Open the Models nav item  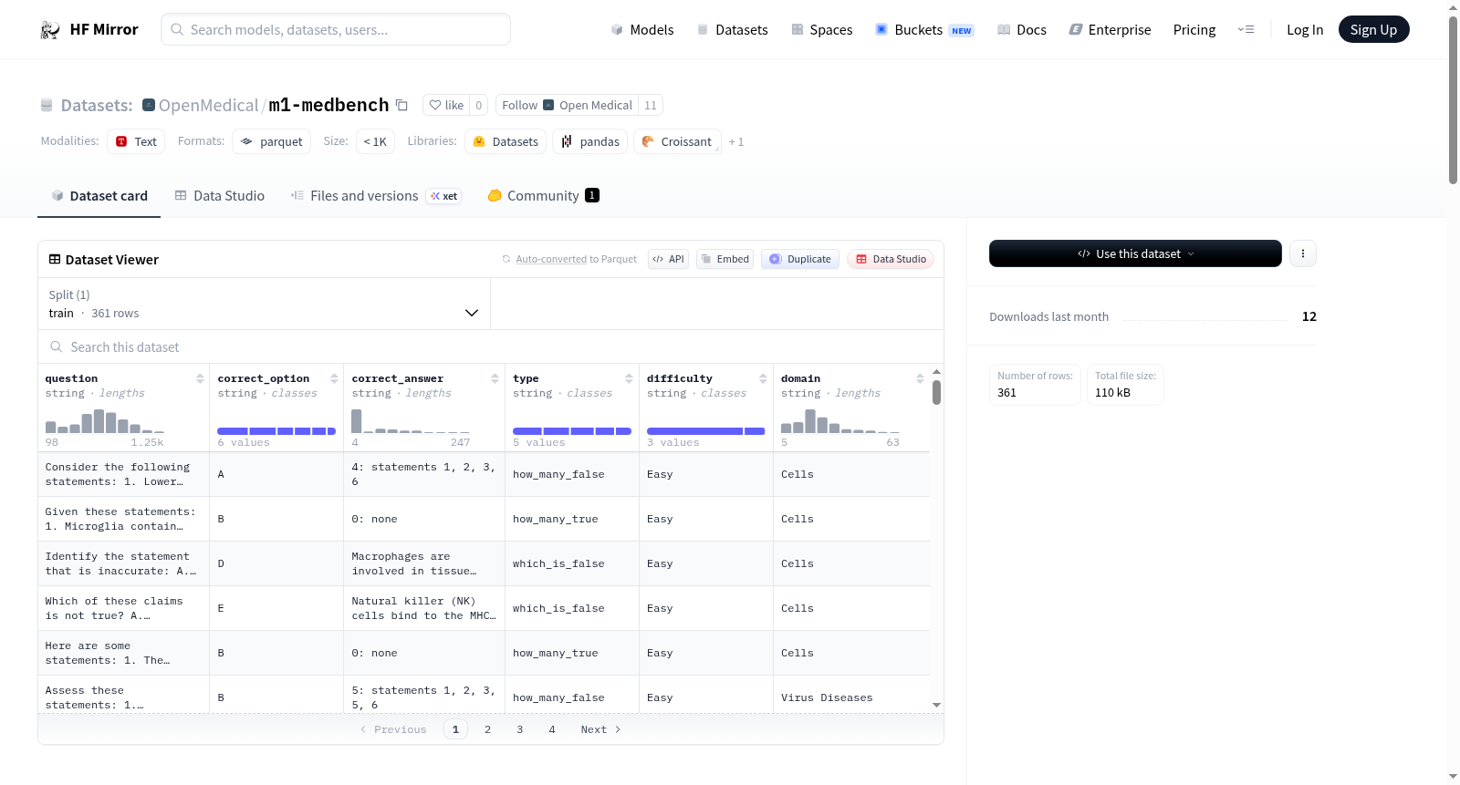coord(642,29)
